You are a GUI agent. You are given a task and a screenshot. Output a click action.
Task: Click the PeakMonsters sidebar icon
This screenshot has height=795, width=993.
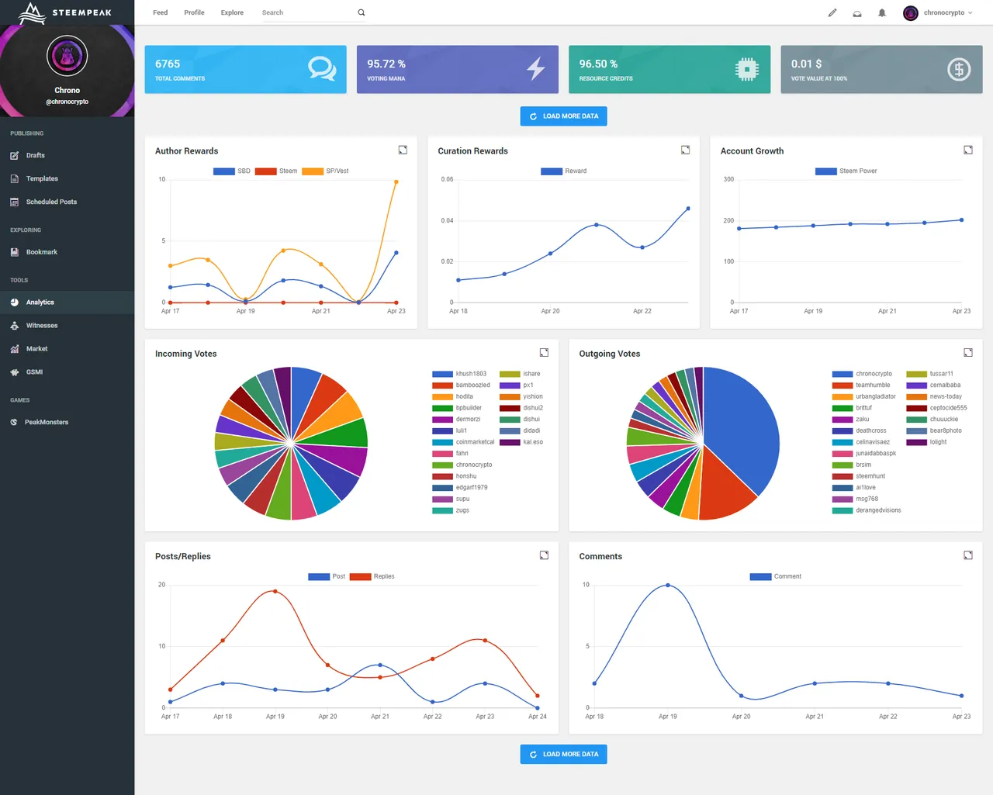coord(14,422)
